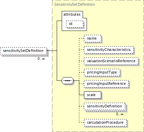
Task: Select the required scale element
Action: (x=93, y=95)
